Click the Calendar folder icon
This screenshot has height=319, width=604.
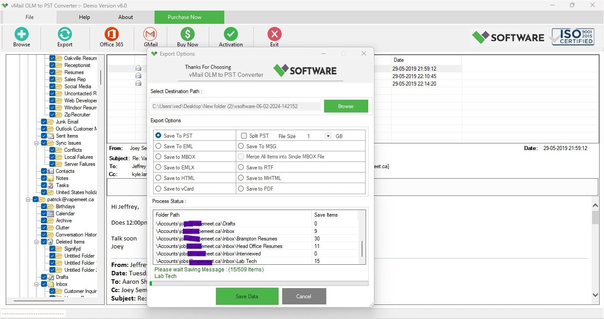tap(51, 214)
